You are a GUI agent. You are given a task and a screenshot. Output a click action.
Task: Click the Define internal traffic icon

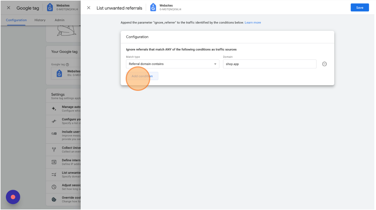pos(54,162)
